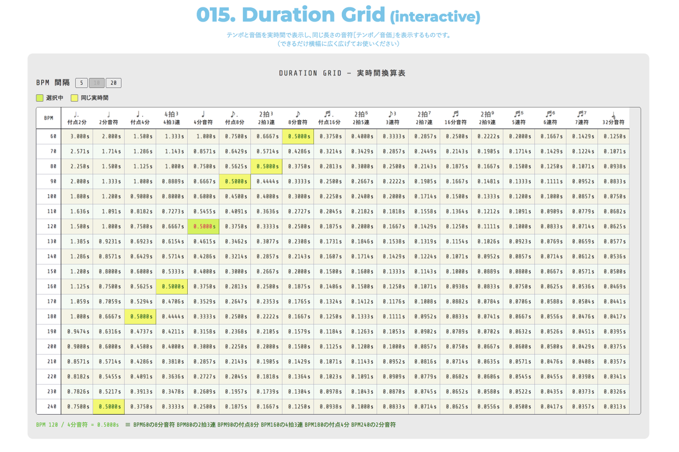The image size is (679, 452).
Task: Click the 選択中 green legend swatch
Action: click(40, 98)
